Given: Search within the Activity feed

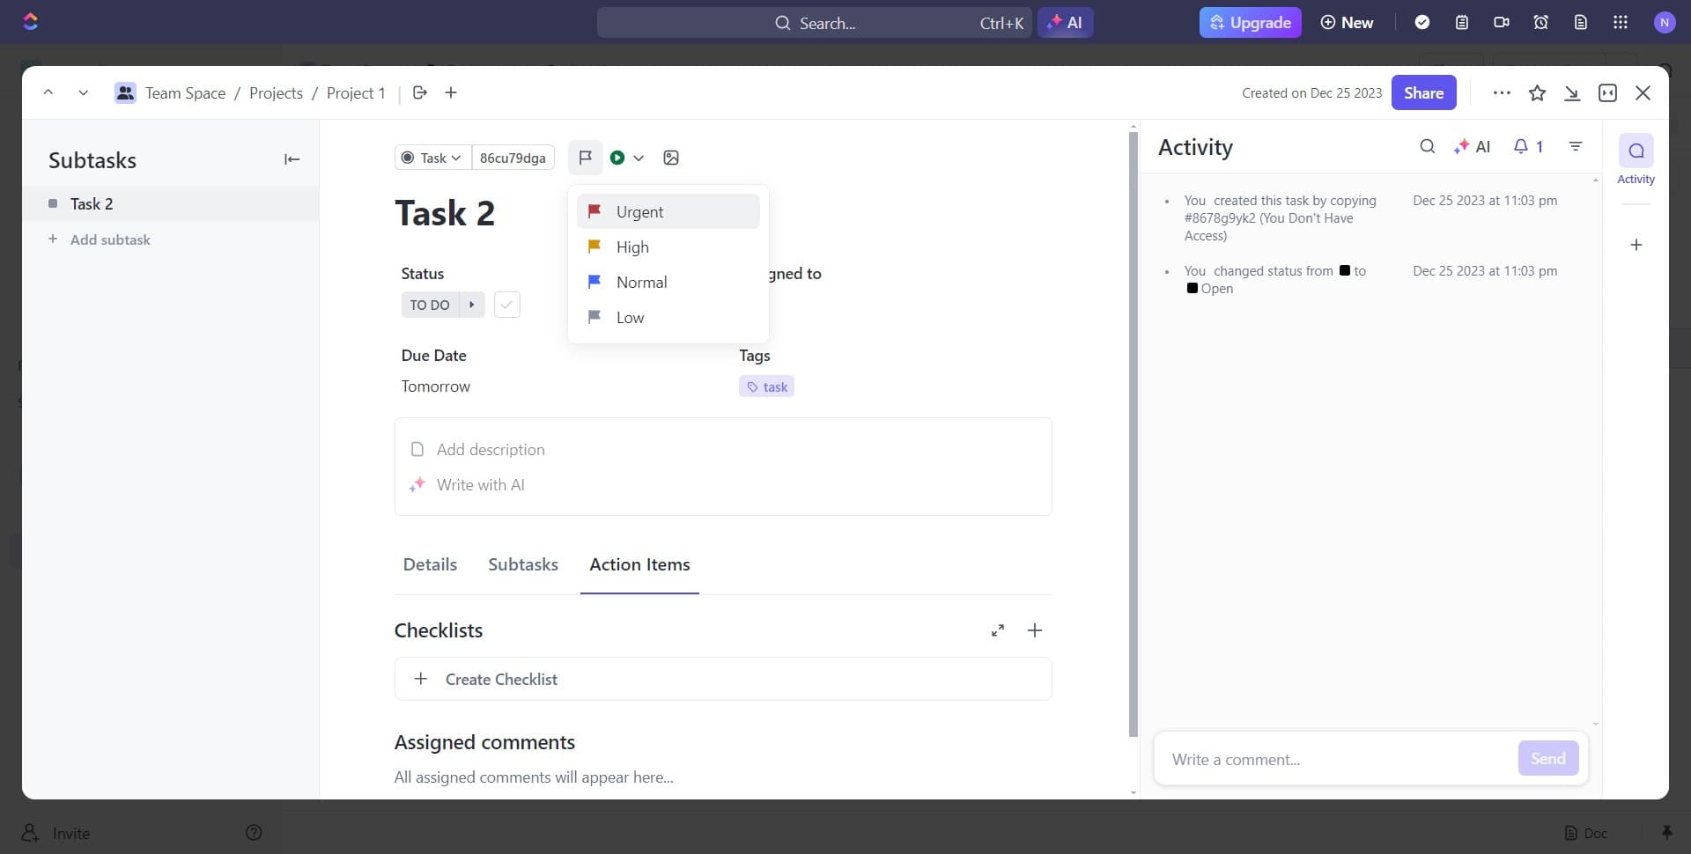Looking at the screenshot, I should click(x=1427, y=146).
